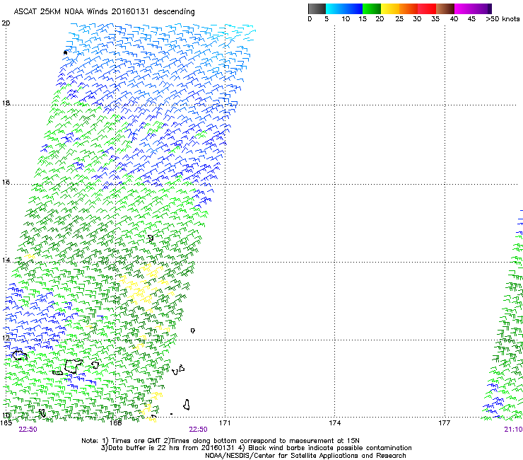Click the small island outline near 14.5N 169E
Viewport: 523px width, 460px height.
coord(151,238)
